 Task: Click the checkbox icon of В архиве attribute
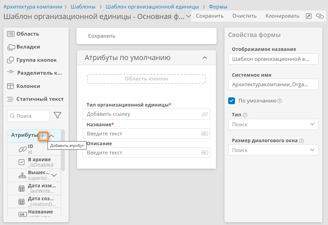(21, 162)
